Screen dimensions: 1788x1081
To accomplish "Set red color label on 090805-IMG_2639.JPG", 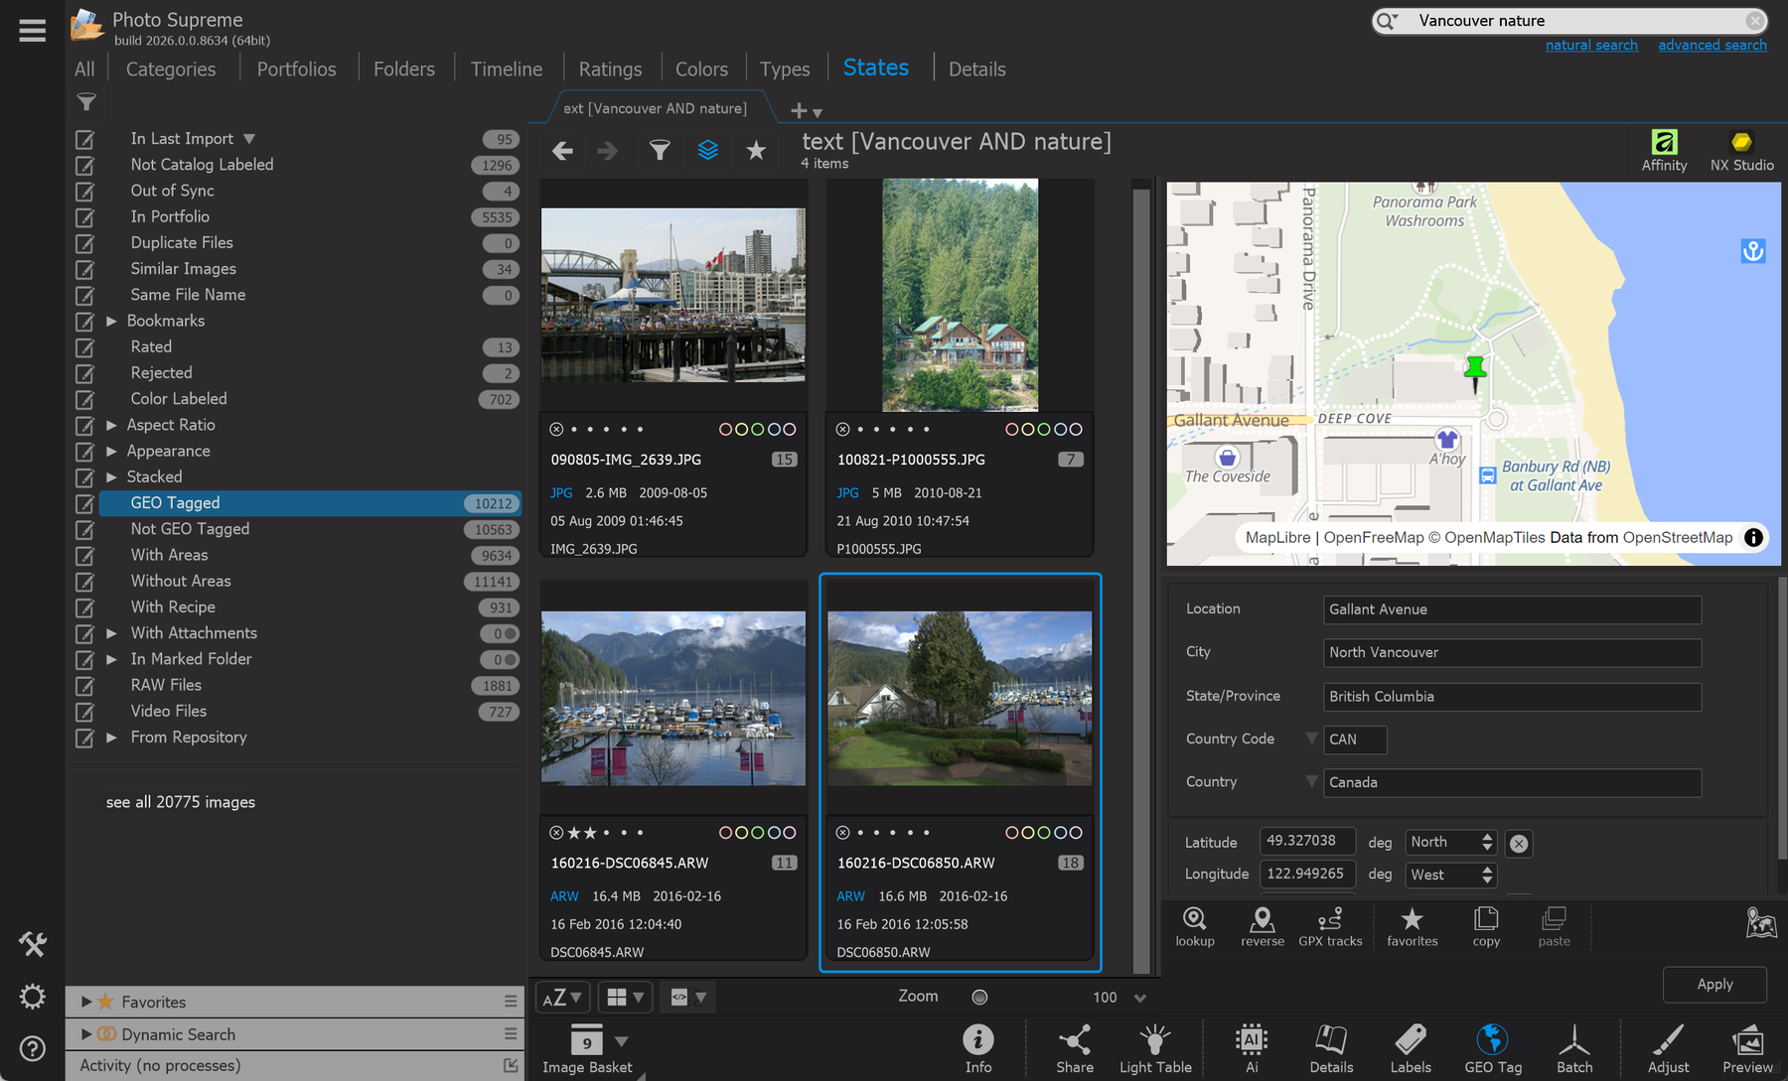I will click(725, 430).
